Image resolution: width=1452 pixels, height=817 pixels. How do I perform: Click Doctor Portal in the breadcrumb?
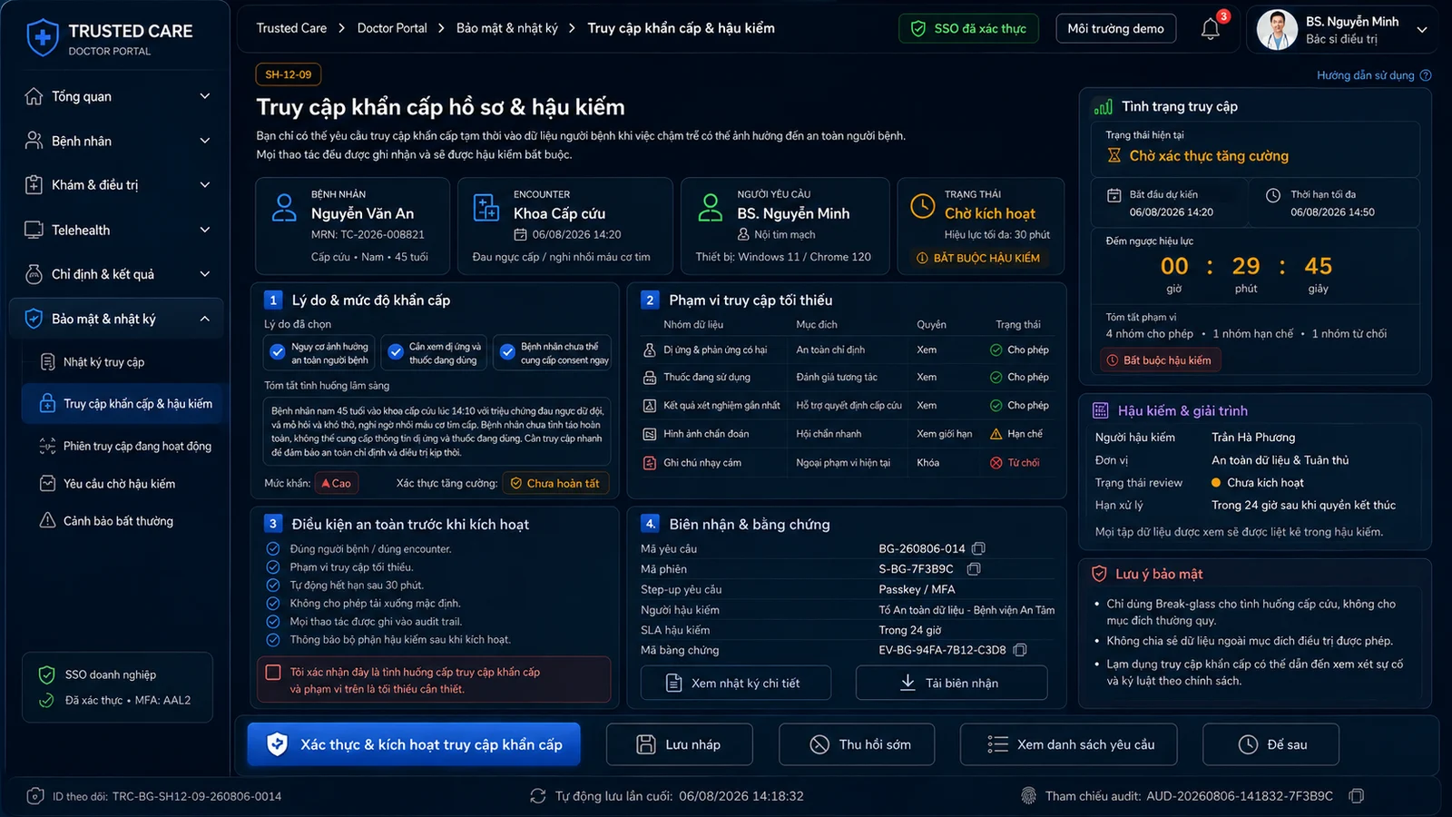(392, 28)
